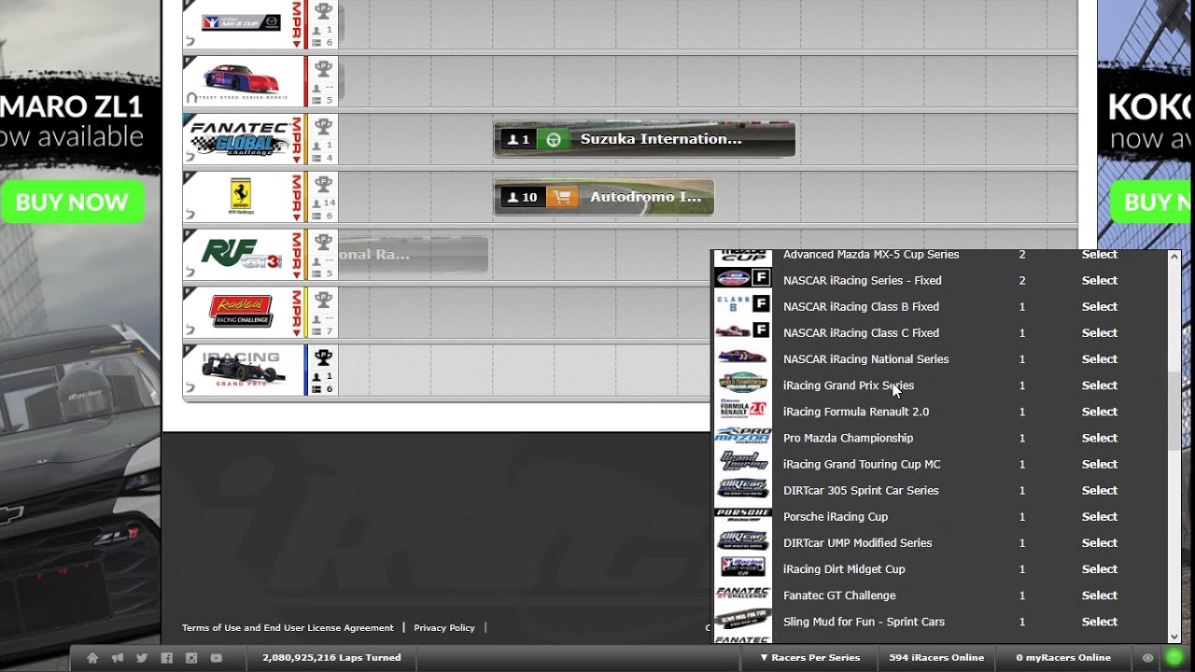The width and height of the screenshot is (1195, 672).
Task: Select NASCAR iRacing Class B Fixed
Action: tap(1099, 306)
